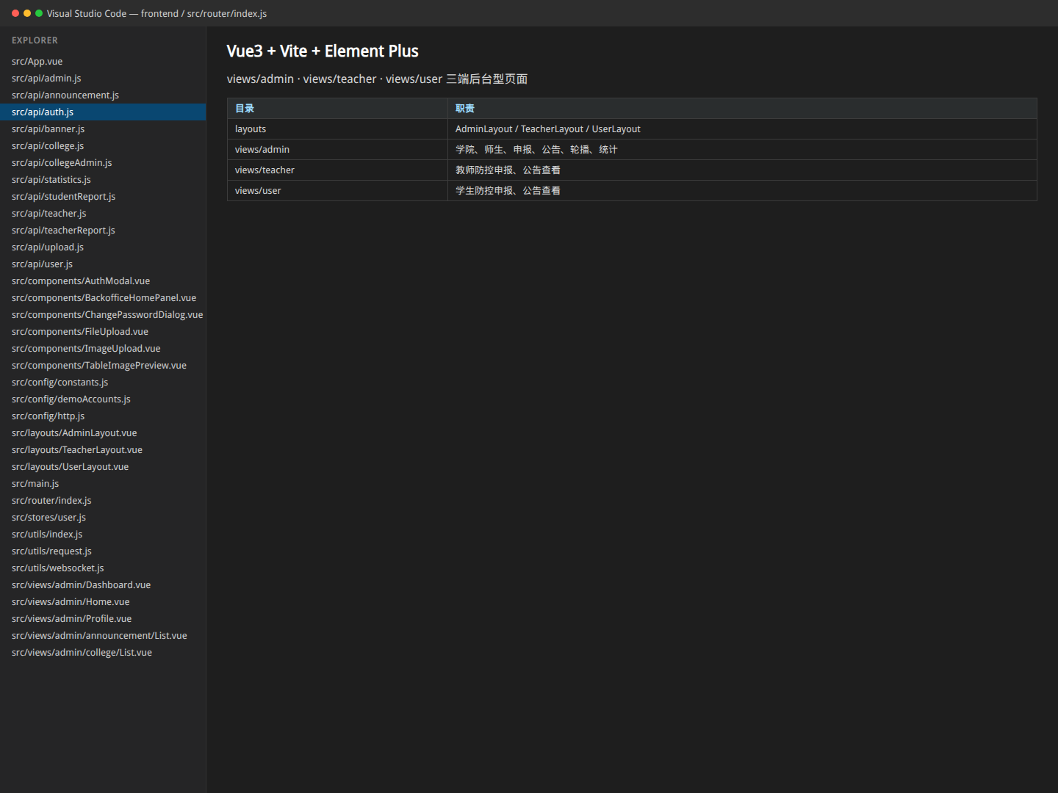The height and width of the screenshot is (793, 1058).
Task: Select the views/user table cell
Action: (x=337, y=191)
